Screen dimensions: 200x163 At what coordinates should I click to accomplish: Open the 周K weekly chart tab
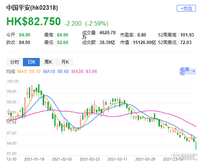tap(48, 62)
